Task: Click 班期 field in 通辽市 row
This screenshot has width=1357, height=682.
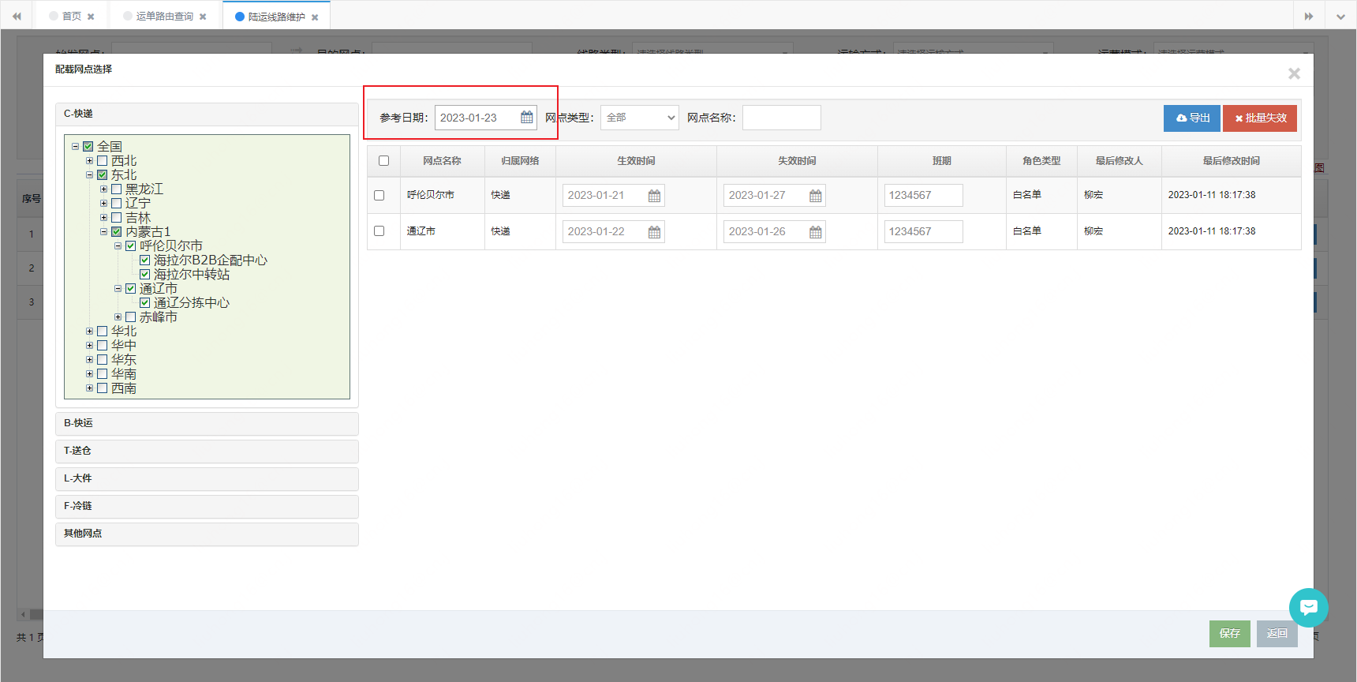Action: click(x=924, y=231)
